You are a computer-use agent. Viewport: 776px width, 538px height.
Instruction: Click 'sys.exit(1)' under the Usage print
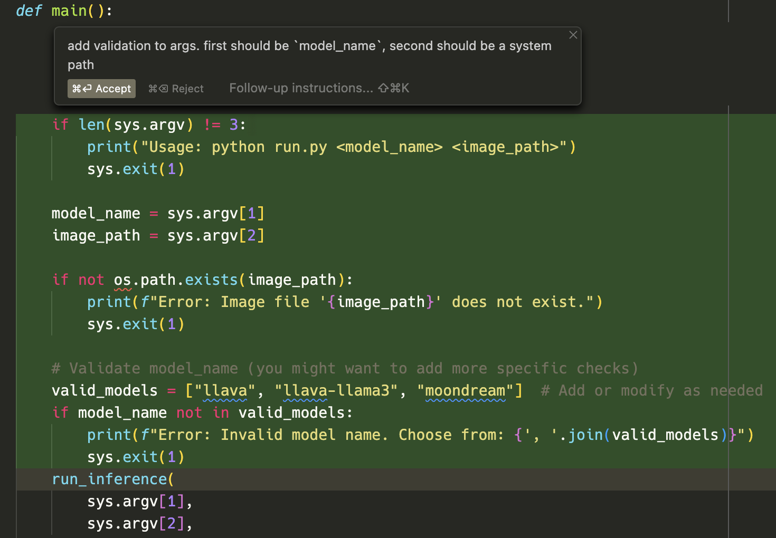pyautogui.click(x=136, y=169)
